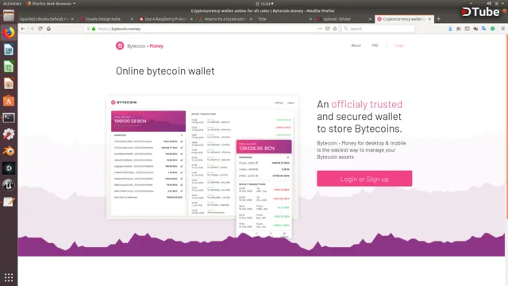Click the Login or Sign up button

pos(364,179)
